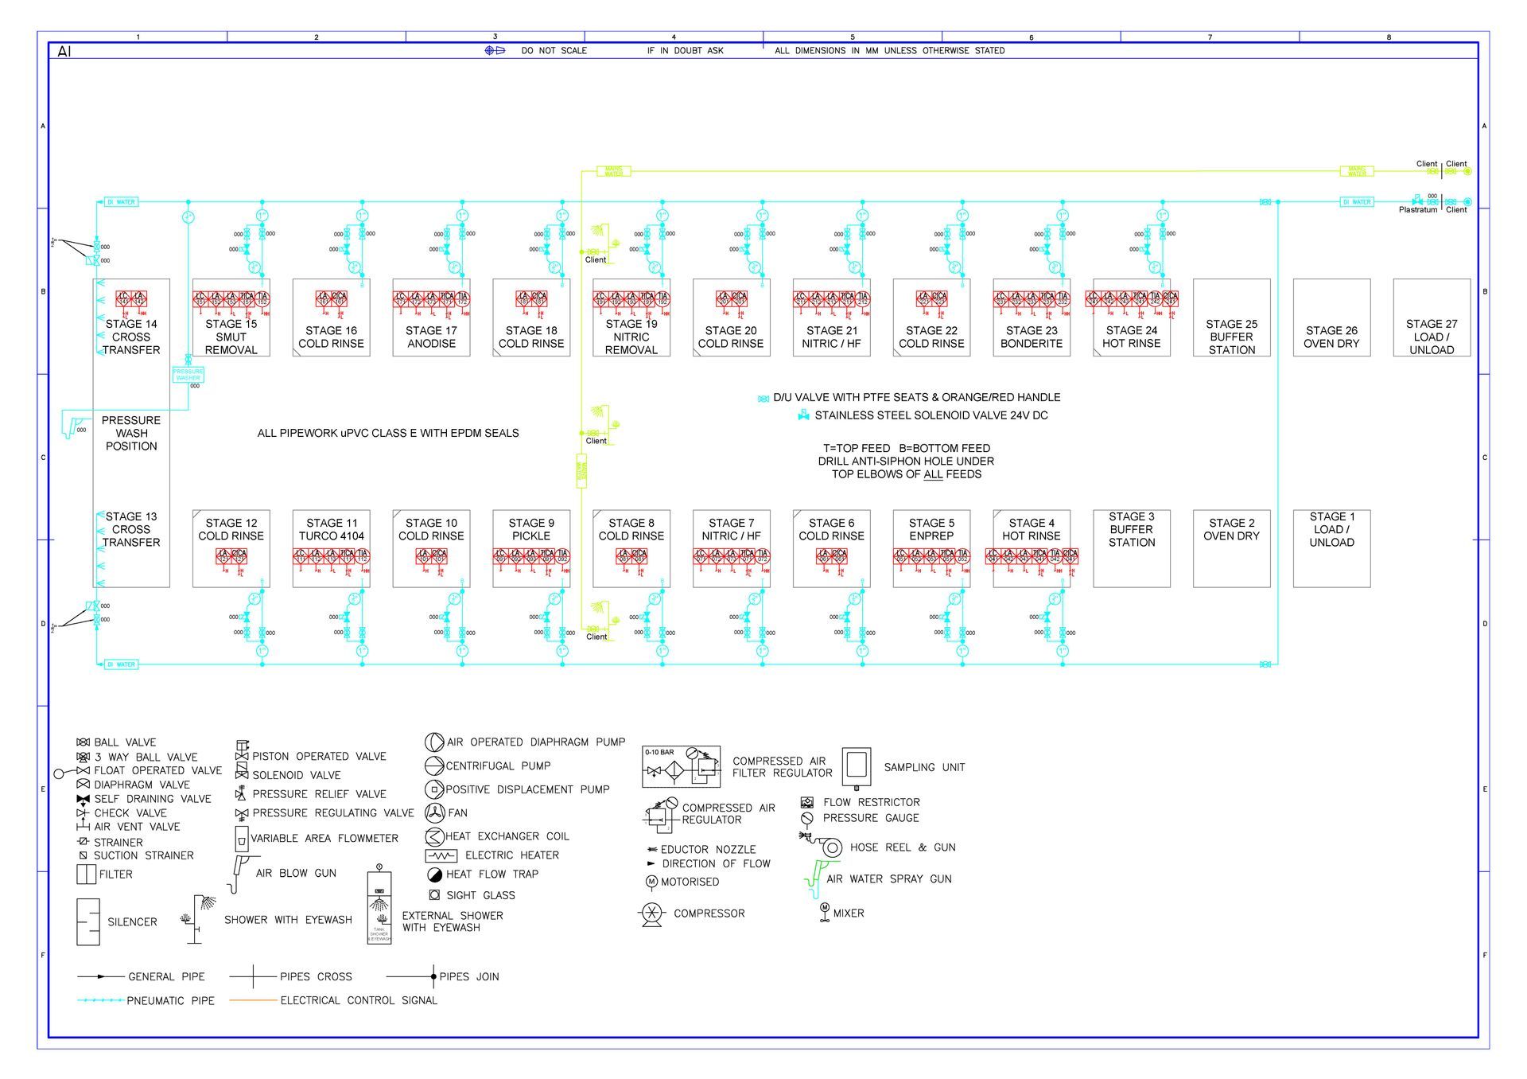
Task: Select the Stage 17 Anodise tank box
Action: pyautogui.click(x=431, y=337)
